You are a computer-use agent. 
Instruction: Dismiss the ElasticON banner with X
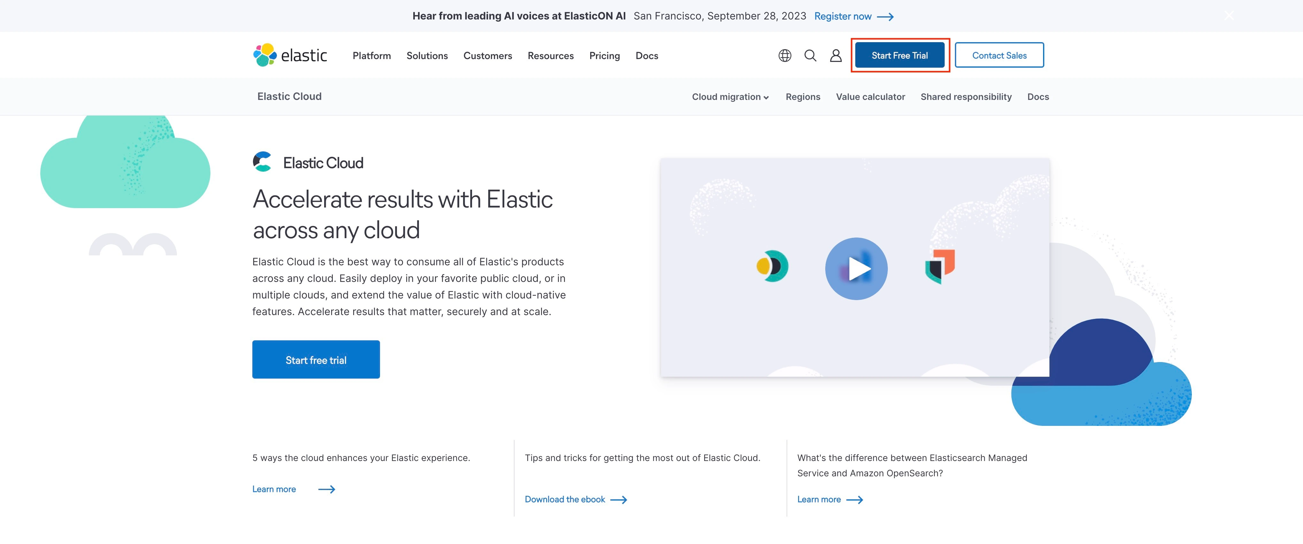(1229, 16)
